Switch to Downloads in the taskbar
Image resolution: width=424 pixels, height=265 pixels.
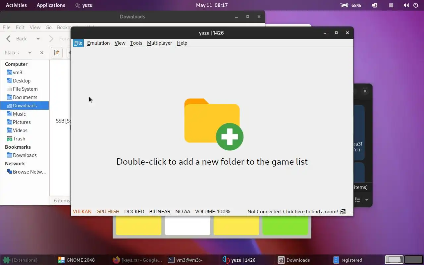pyautogui.click(x=294, y=260)
